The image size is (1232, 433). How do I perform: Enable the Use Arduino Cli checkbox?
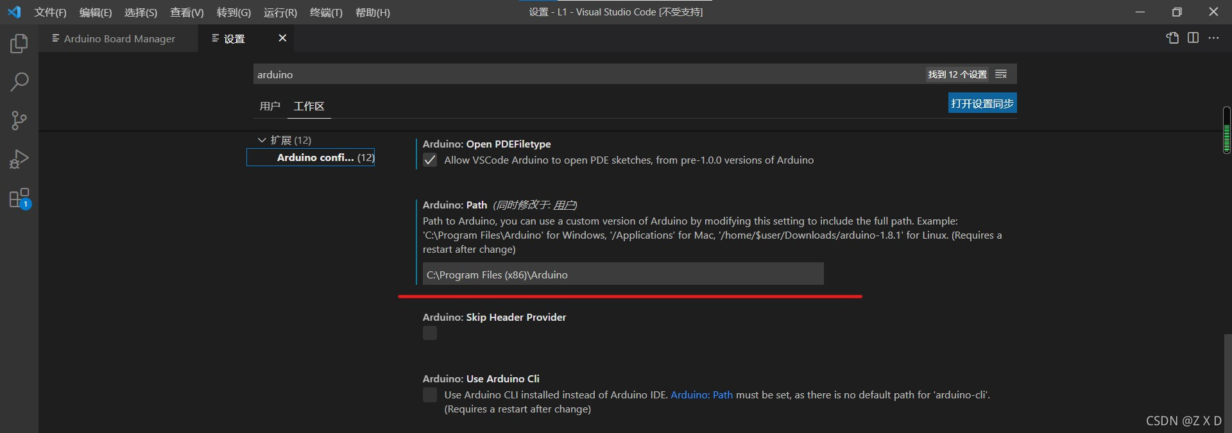(x=430, y=395)
